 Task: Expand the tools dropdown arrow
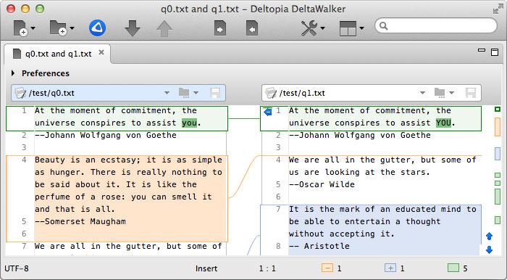click(323, 28)
